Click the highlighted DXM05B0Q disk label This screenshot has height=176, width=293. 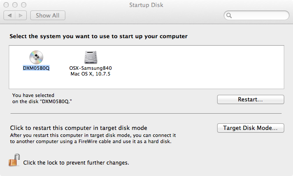tap(36, 68)
